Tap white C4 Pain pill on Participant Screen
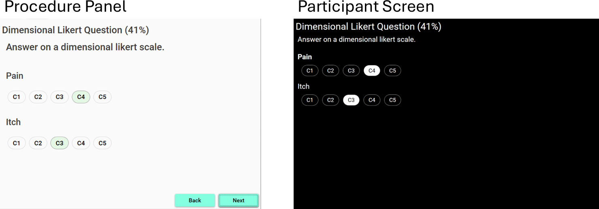The width and height of the screenshot is (599, 209). [x=372, y=71]
